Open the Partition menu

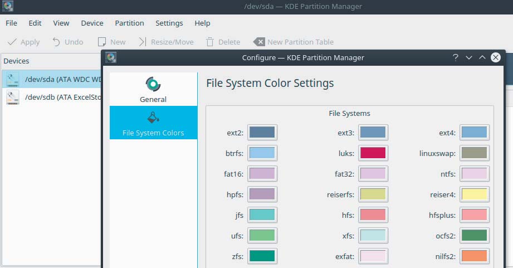pos(130,23)
